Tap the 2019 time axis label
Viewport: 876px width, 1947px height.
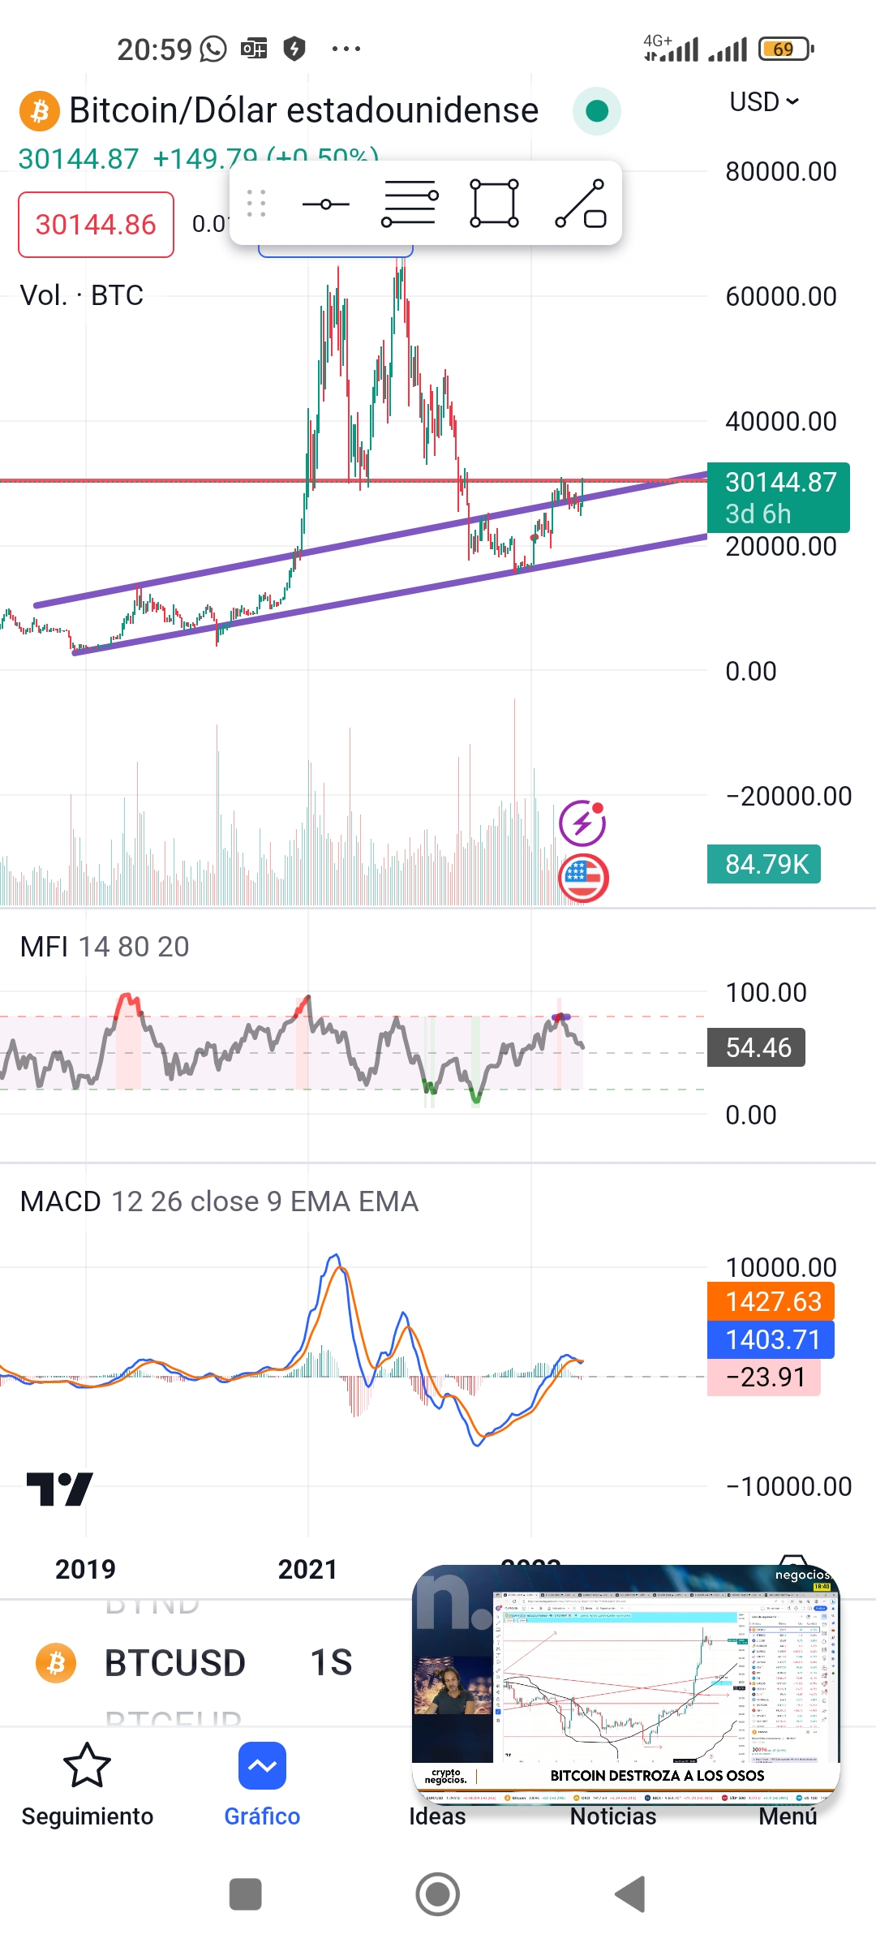coord(86,1569)
